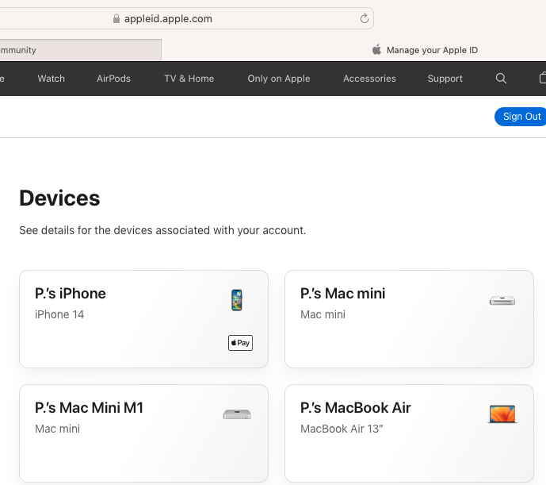This screenshot has width=546, height=485.
Task: Open the AirPods menu item
Action: click(113, 79)
